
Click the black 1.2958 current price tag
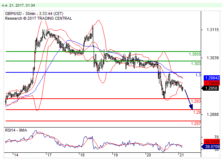210,88
